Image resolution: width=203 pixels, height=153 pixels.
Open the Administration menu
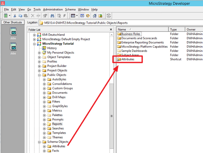[53, 9]
